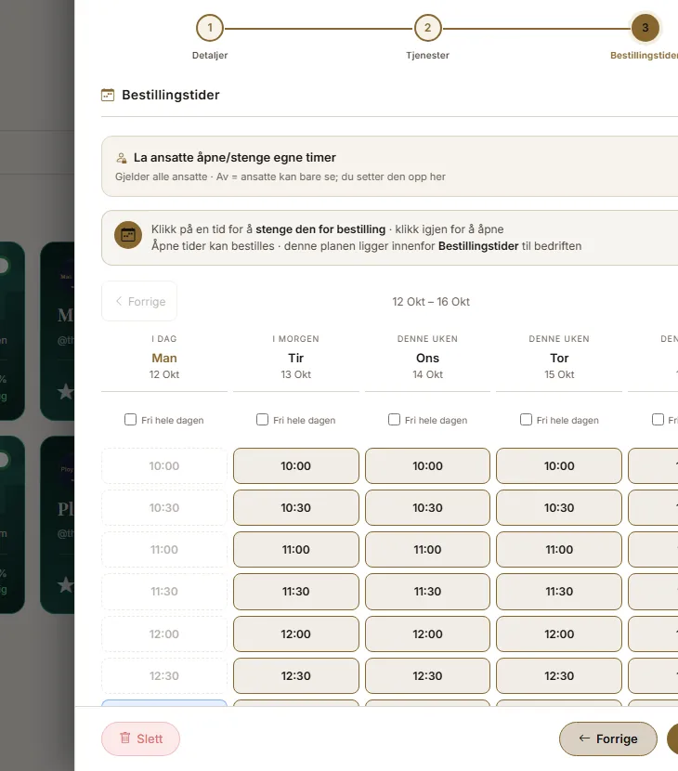
Task: Go to step 1 Detaljer
Action: [x=210, y=28]
